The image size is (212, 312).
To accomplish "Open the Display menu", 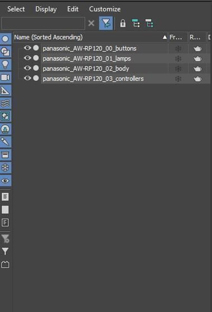I will (46, 9).
